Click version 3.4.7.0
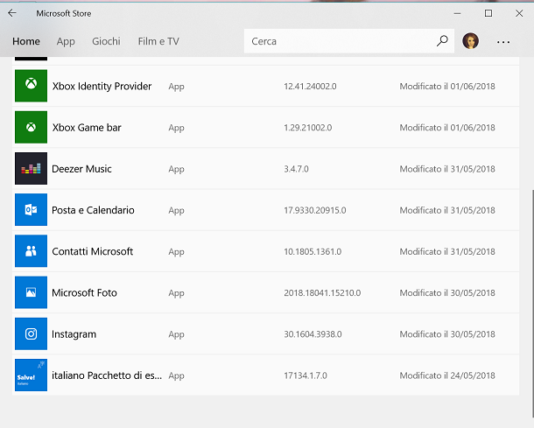Image resolution: width=534 pixels, height=428 pixels. (296, 169)
